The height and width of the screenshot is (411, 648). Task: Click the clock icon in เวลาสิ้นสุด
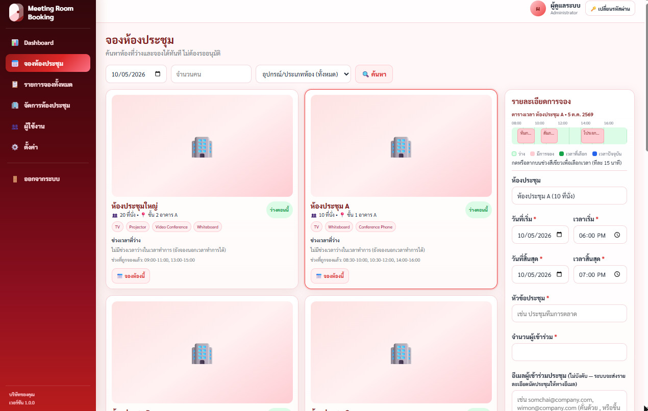pos(617,274)
